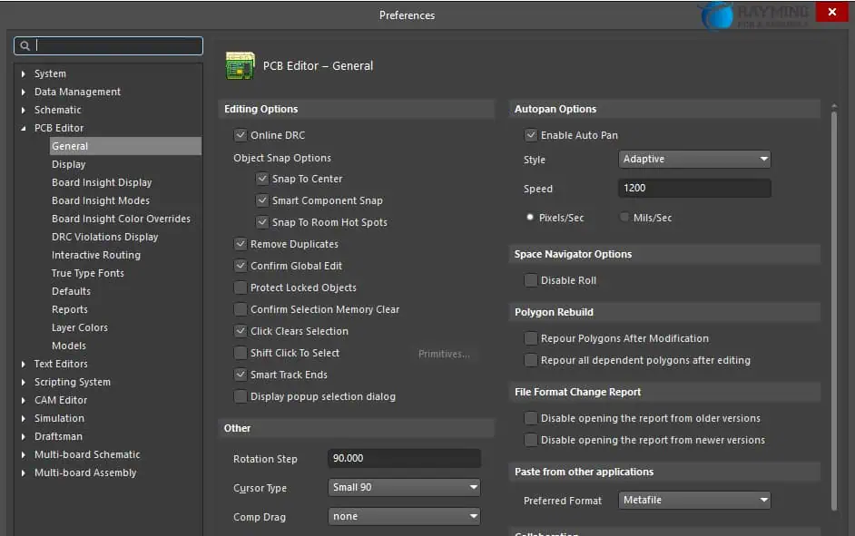Click the PCB Editor header icon
The height and width of the screenshot is (536, 855).
(x=240, y=65)
